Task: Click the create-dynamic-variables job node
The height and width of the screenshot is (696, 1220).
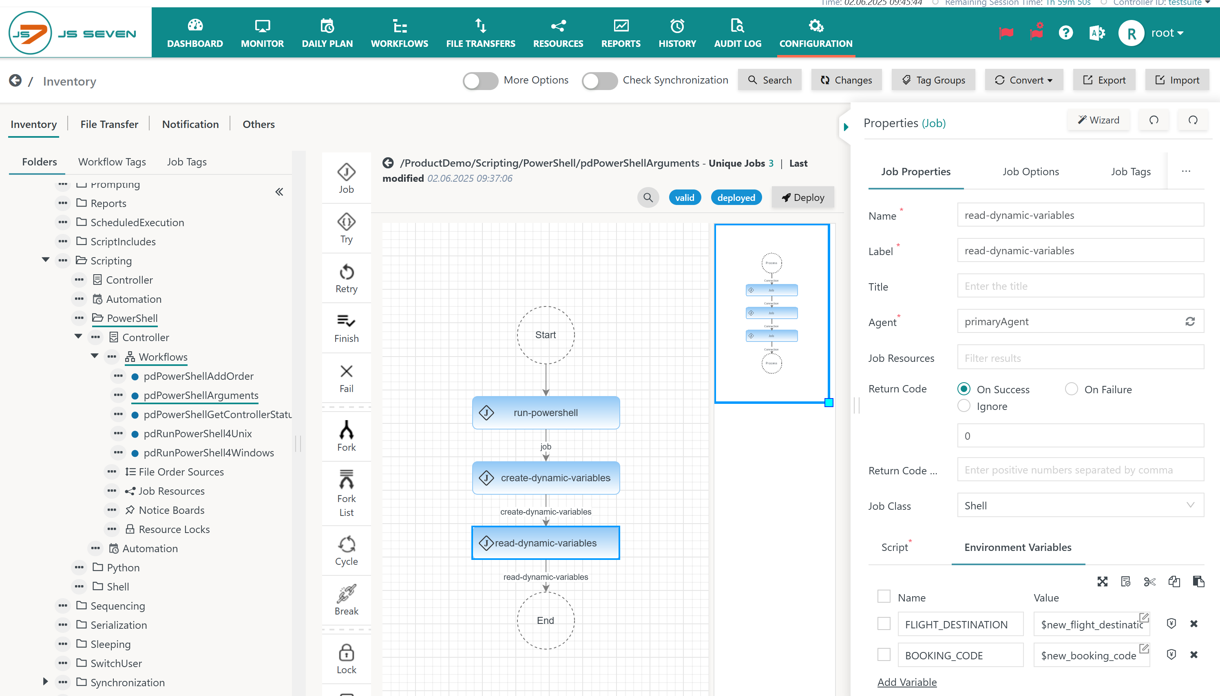Action: [546, 478]
